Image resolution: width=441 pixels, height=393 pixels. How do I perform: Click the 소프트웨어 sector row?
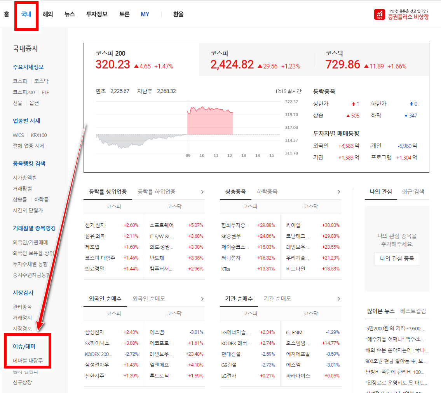pyautogui.click(x=176, y=225)
